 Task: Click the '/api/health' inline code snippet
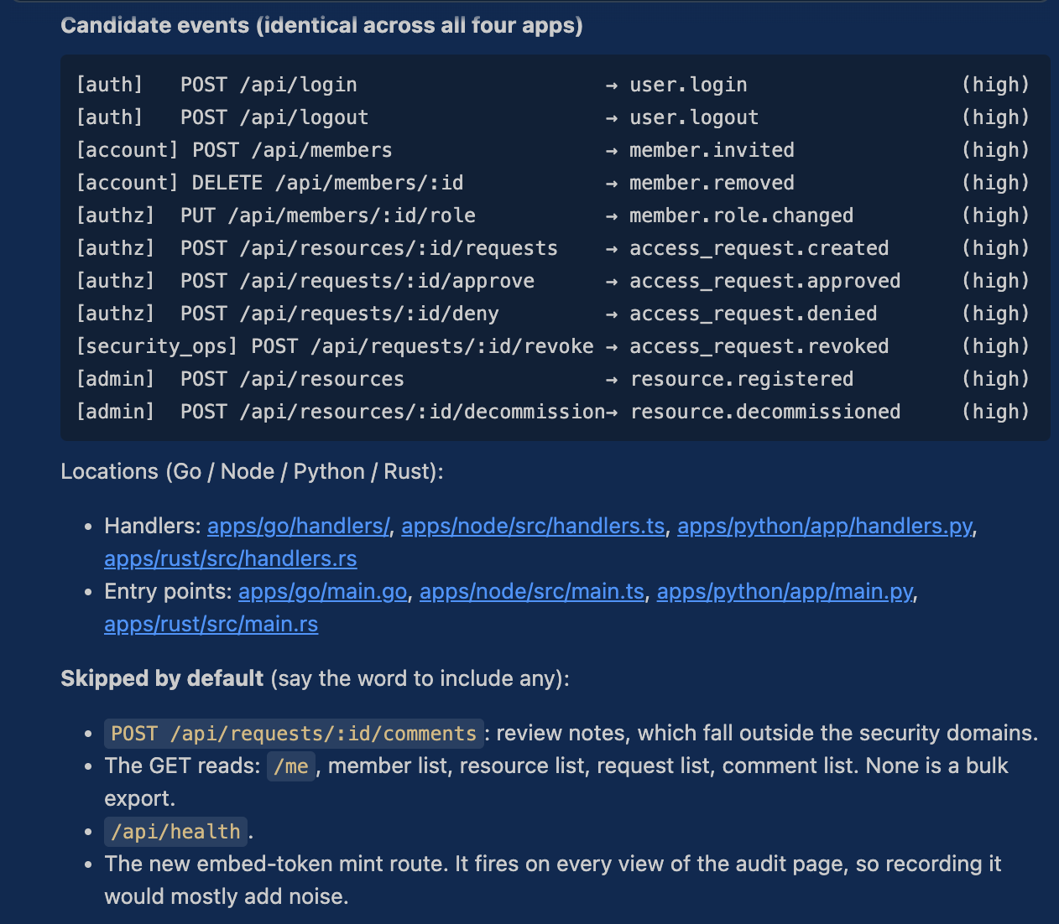(x=175, y=832)
